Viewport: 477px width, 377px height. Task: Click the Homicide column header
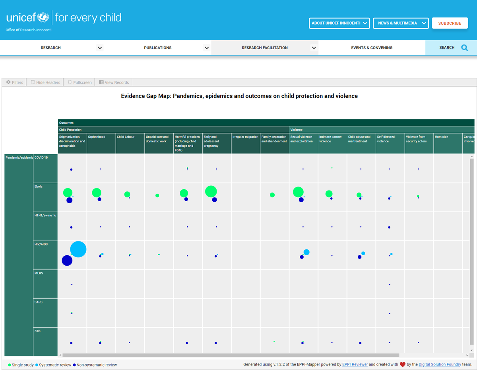point(448,144)
